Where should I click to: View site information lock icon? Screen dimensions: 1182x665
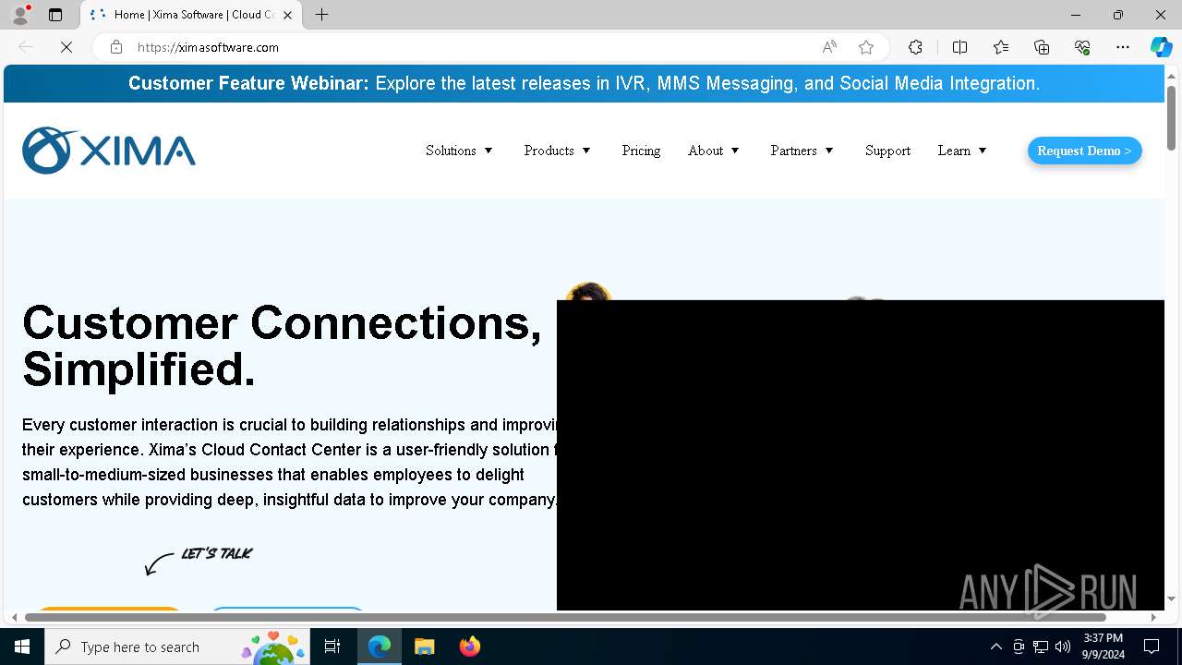(116, 47)
